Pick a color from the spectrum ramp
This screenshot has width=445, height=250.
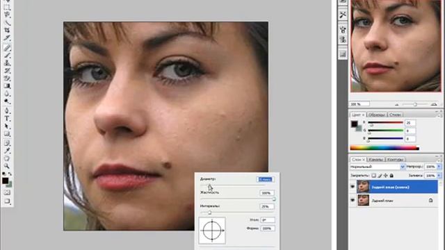pos(385,148)
